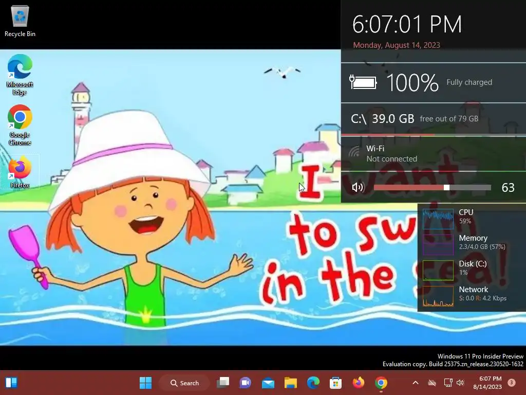The height and width of the screenshot is (395, 526).
Task: Click the taskbar volume speaker icon
Action: (x=460, y=383)
